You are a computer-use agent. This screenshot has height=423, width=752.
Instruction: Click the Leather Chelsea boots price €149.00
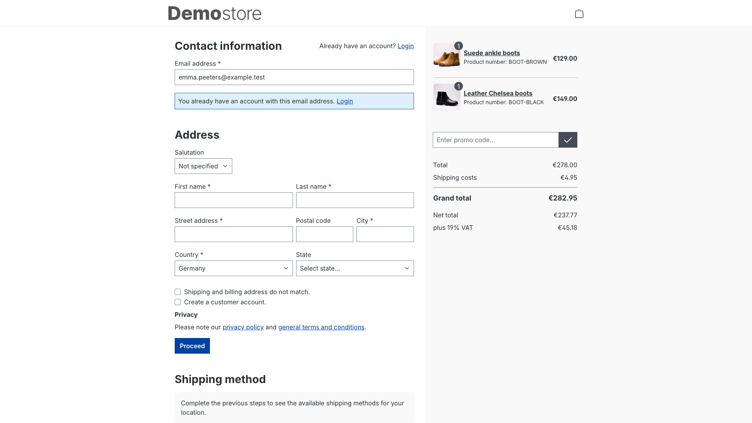coord(565,99)
